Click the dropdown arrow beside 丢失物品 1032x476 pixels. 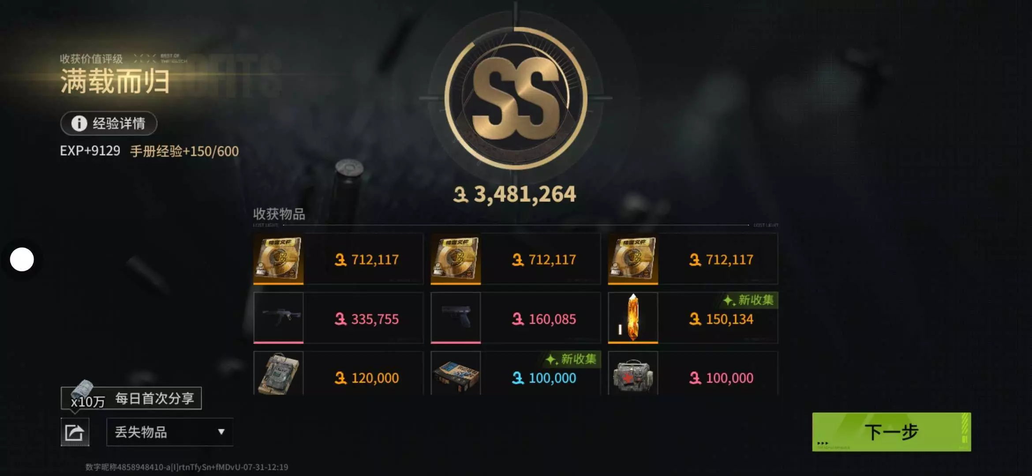[221, 432]
